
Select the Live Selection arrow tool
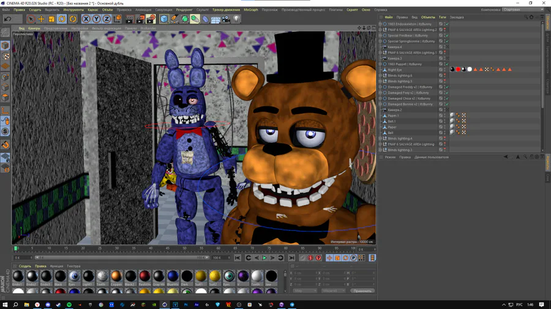click(x=31, y=19)
